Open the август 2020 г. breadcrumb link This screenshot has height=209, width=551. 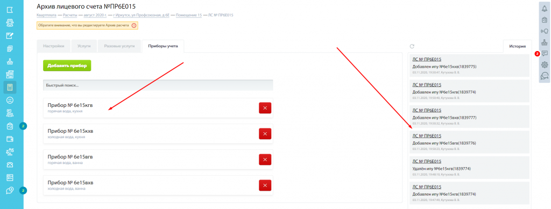(x=95, y=15)
